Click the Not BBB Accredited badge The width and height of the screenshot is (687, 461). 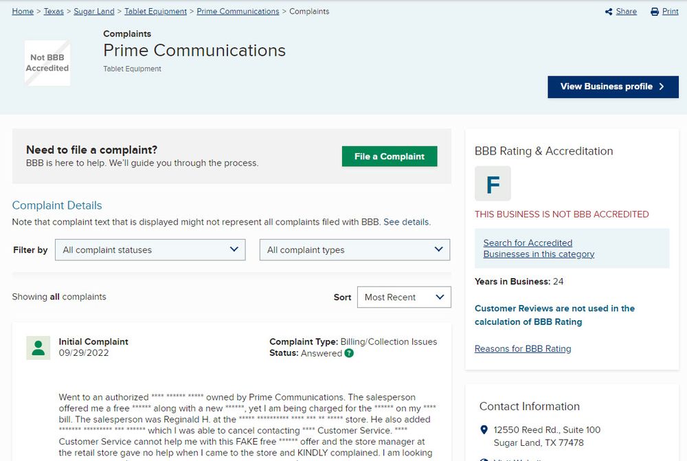click(x=47, y=63)
